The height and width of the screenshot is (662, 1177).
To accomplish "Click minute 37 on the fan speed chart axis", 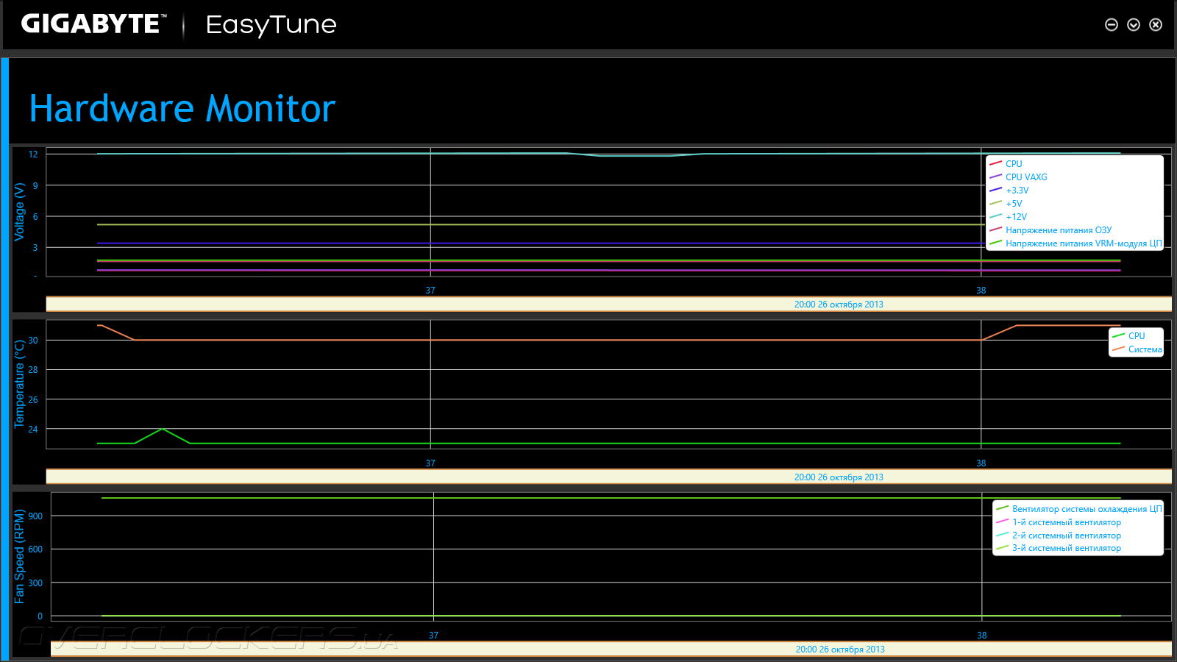I will (433, 636).
